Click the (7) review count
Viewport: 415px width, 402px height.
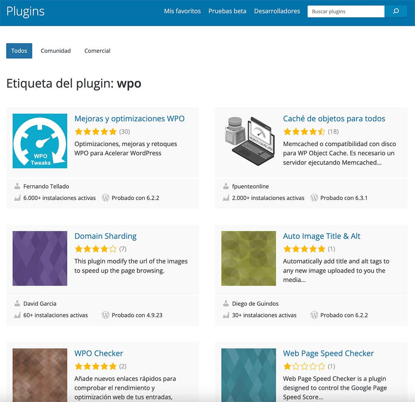(x=123, y=249)
